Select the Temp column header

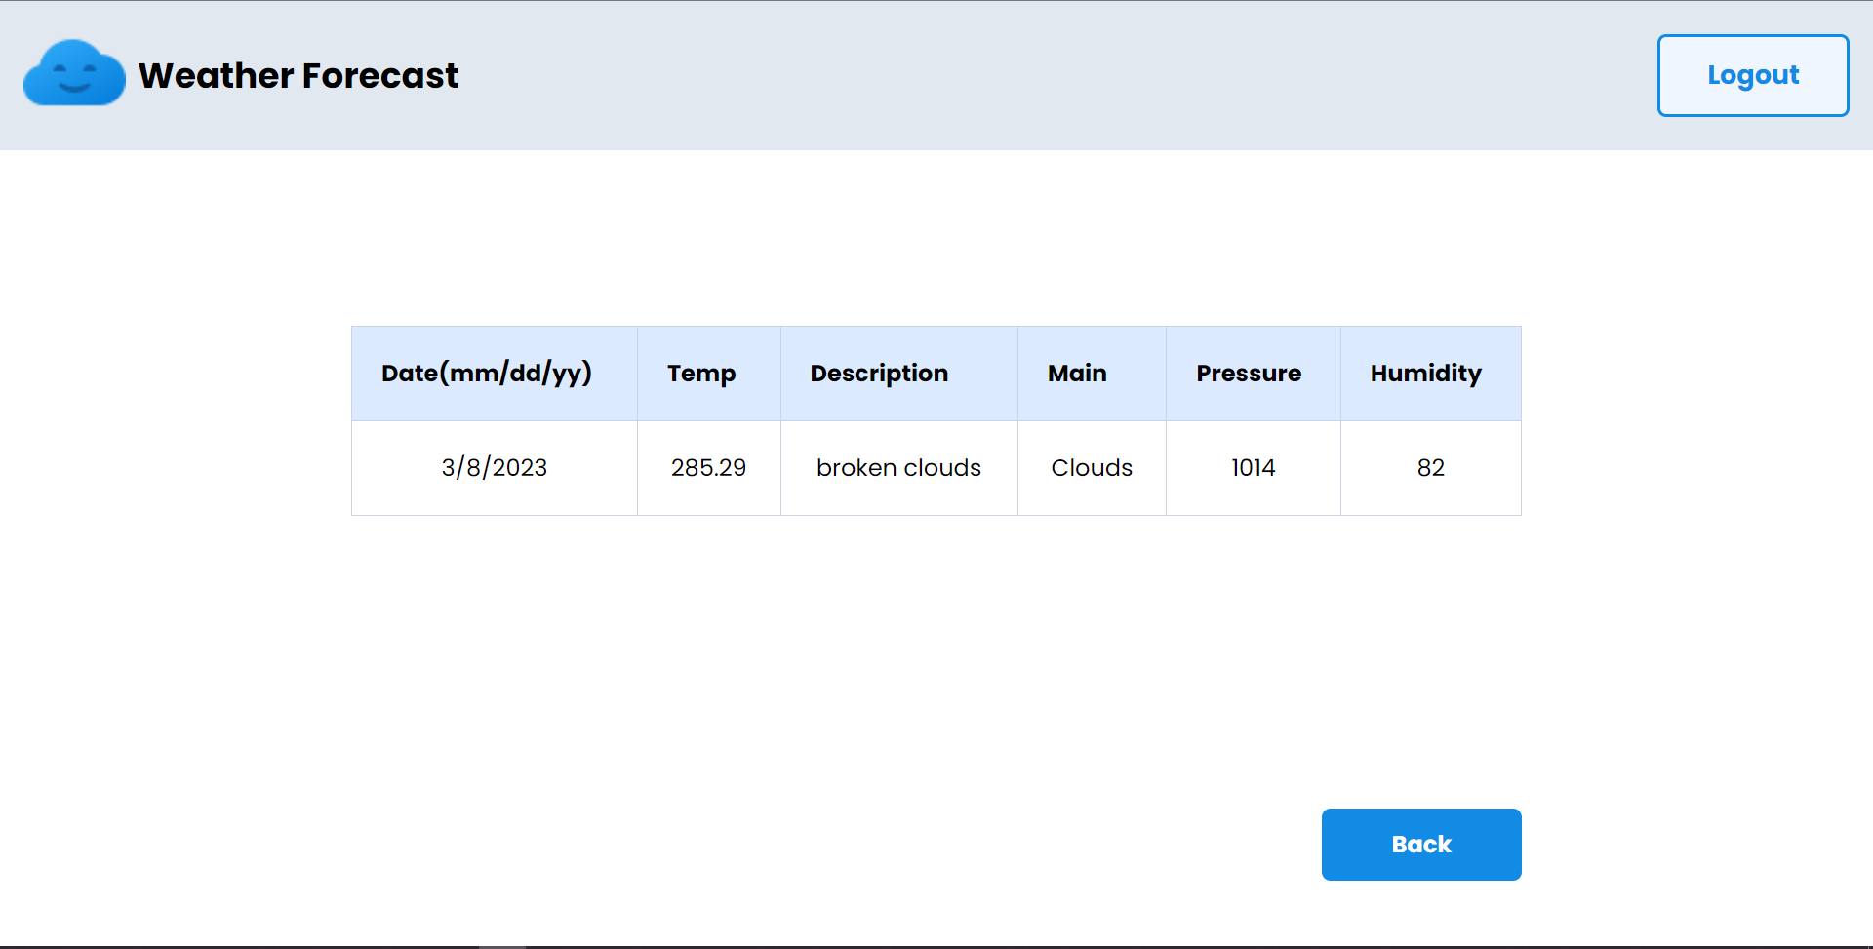(x=709, y=374)
